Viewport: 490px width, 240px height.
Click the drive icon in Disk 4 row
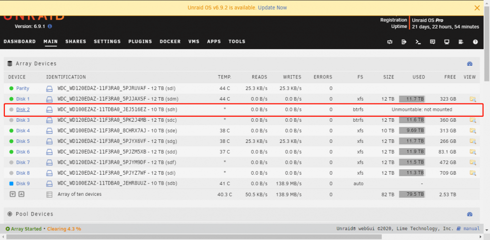pyautogui.click(x=49, y=131)
